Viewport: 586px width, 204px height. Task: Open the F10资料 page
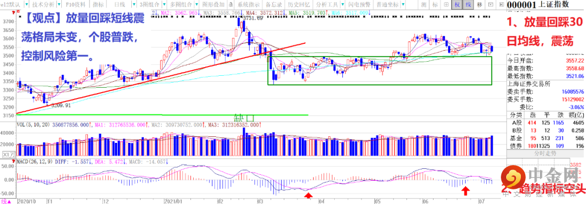75,4
